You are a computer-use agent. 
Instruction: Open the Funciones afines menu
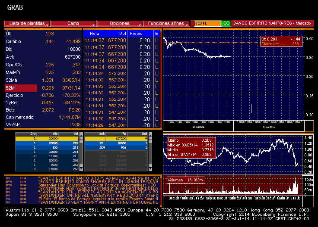165,23
